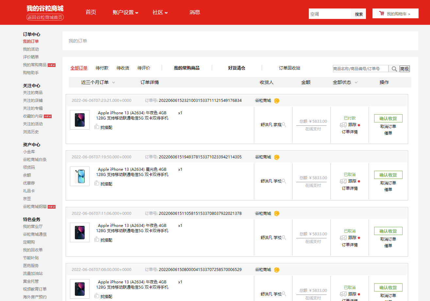Open the 好货清仓 tab

tap(237, 68)
